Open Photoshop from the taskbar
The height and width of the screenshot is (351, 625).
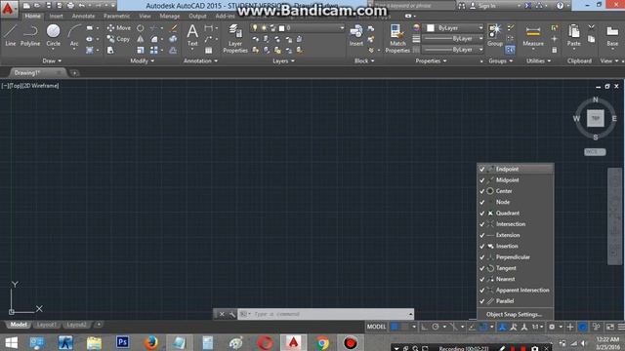(122, 342)
